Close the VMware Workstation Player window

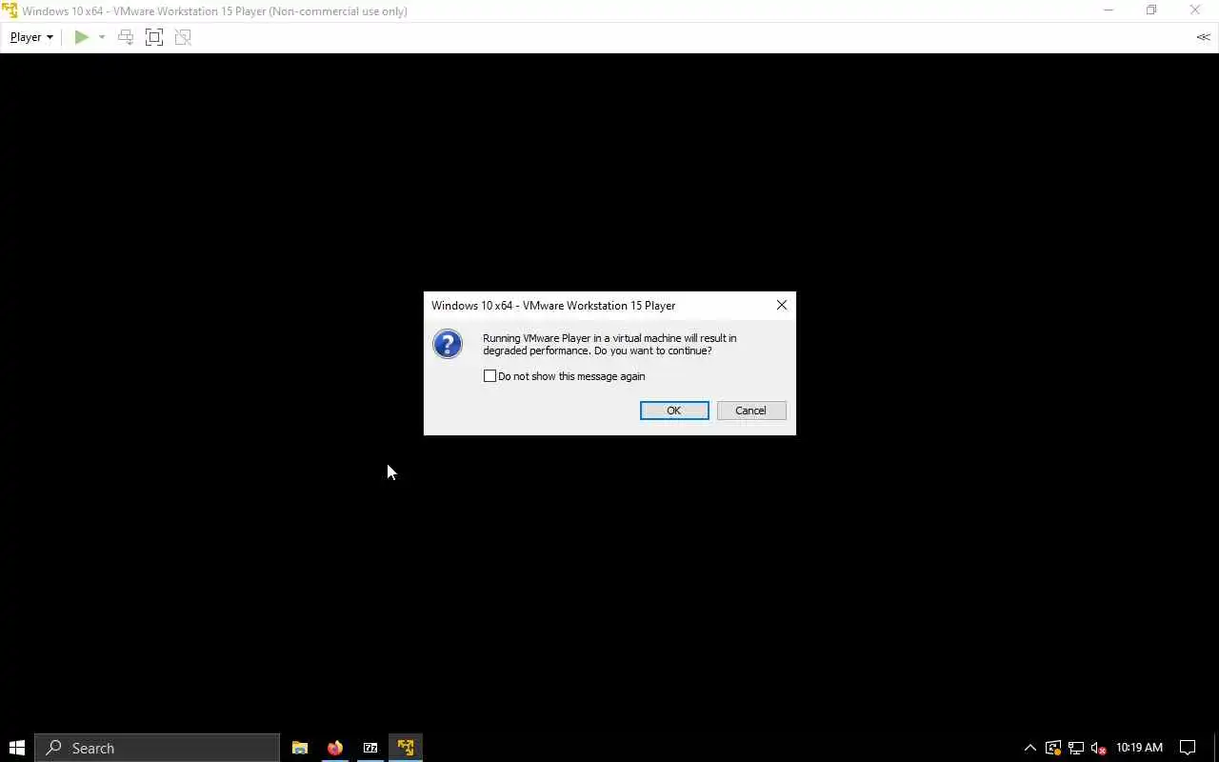1195,10
